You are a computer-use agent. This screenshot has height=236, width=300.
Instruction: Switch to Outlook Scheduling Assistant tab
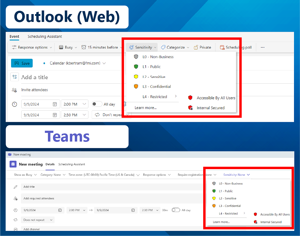pos(45,36)
